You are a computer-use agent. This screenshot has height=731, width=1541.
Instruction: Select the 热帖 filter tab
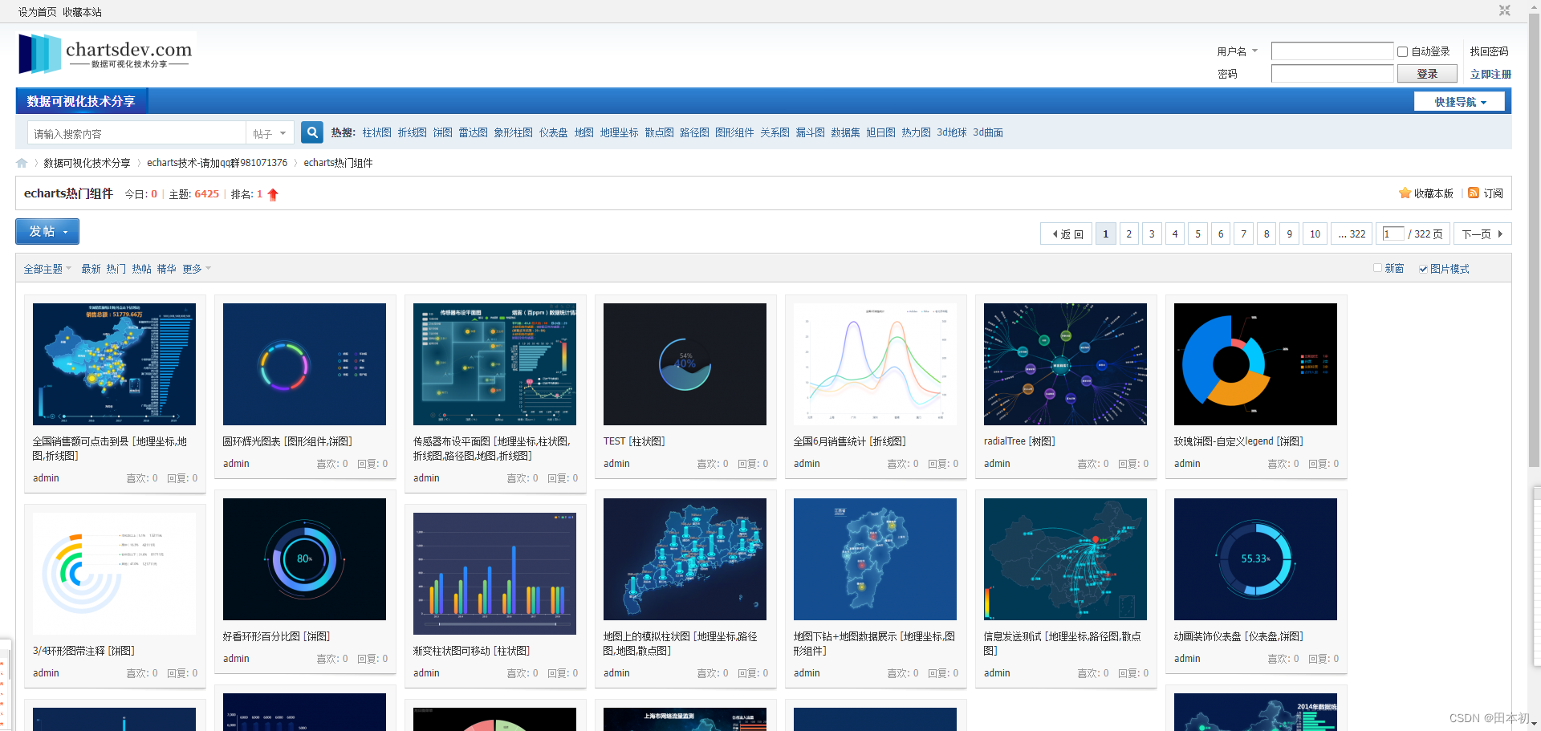coord(142,269)
